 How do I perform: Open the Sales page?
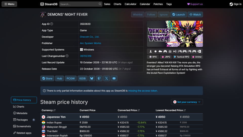pos(107,4)
